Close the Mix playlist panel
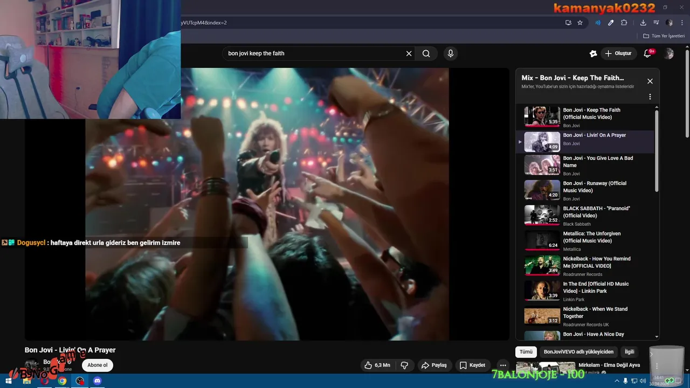 (650, 81)
